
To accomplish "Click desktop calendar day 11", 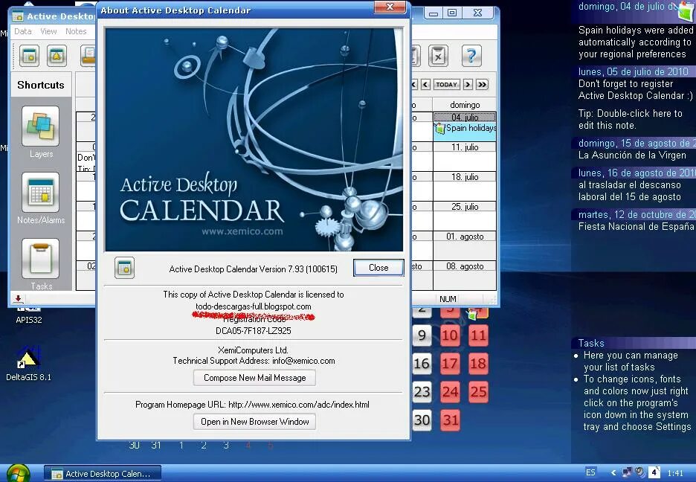I will [478, 335].
